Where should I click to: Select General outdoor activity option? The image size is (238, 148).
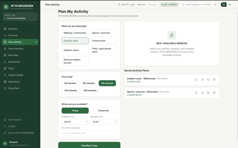(75, 61)
